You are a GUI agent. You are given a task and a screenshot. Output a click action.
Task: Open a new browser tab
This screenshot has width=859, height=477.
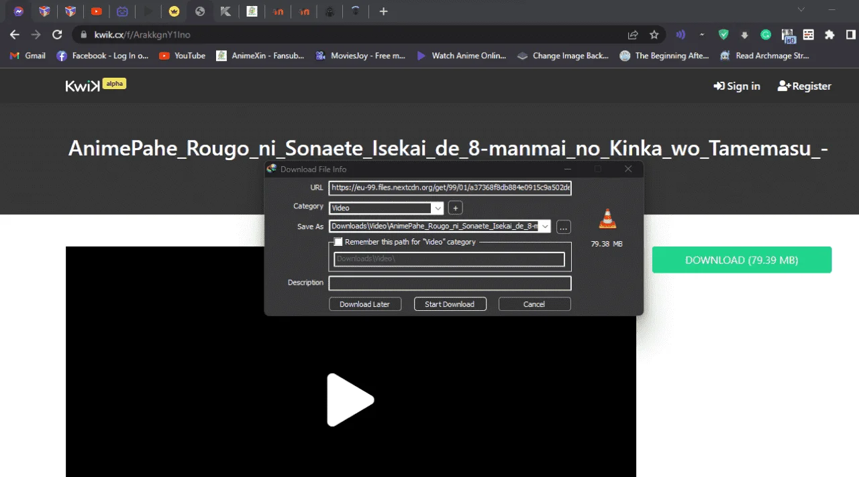(x=383, y=11)
